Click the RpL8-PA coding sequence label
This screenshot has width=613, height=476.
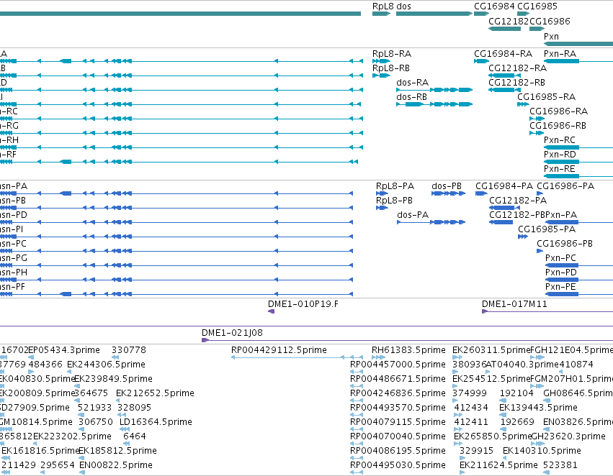point(395,186)
